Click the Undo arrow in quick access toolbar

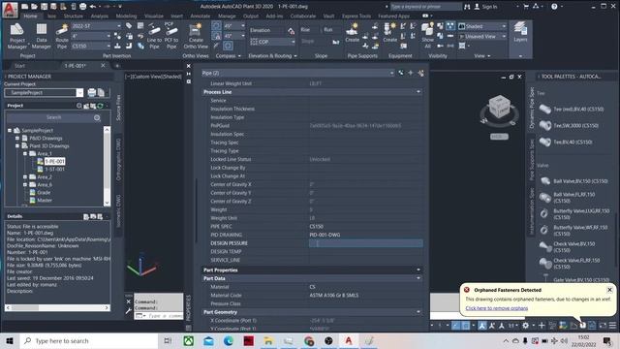pyautogui.click(x=93, y=7)
